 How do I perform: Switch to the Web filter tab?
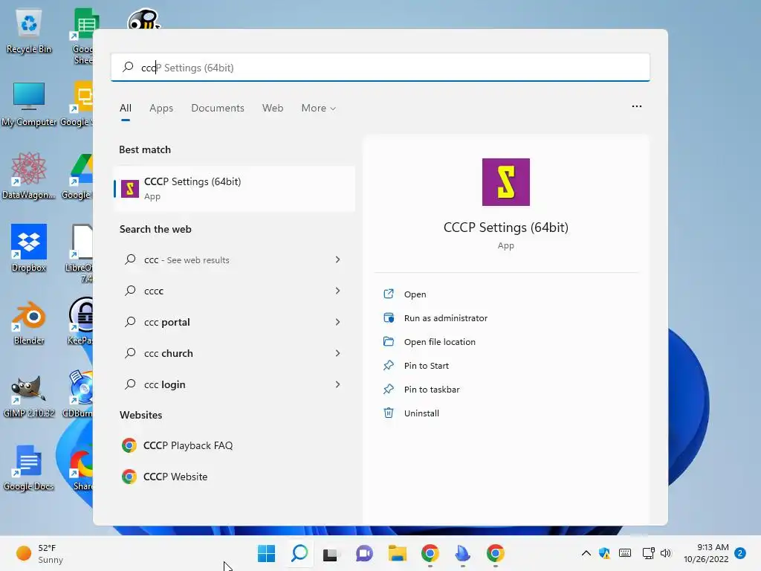tap(273, 109)
